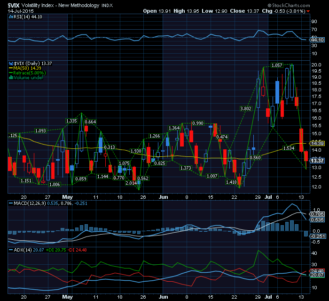Click the retracement label 0.990
Image resolution: width=329 pixels, height=301 pixels.
point(198,123)
